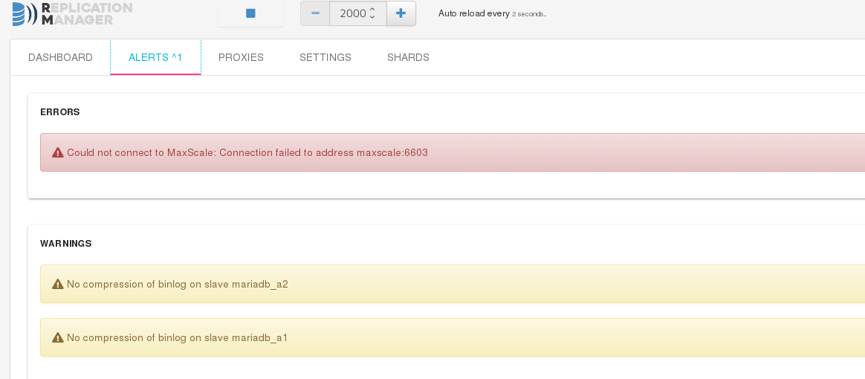
Task: Click the 'Auto reload every 2 seconds' label
Action: pos(492,14)
